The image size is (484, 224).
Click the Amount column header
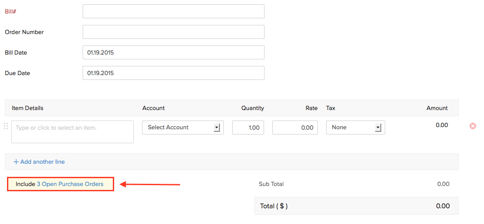437,108
